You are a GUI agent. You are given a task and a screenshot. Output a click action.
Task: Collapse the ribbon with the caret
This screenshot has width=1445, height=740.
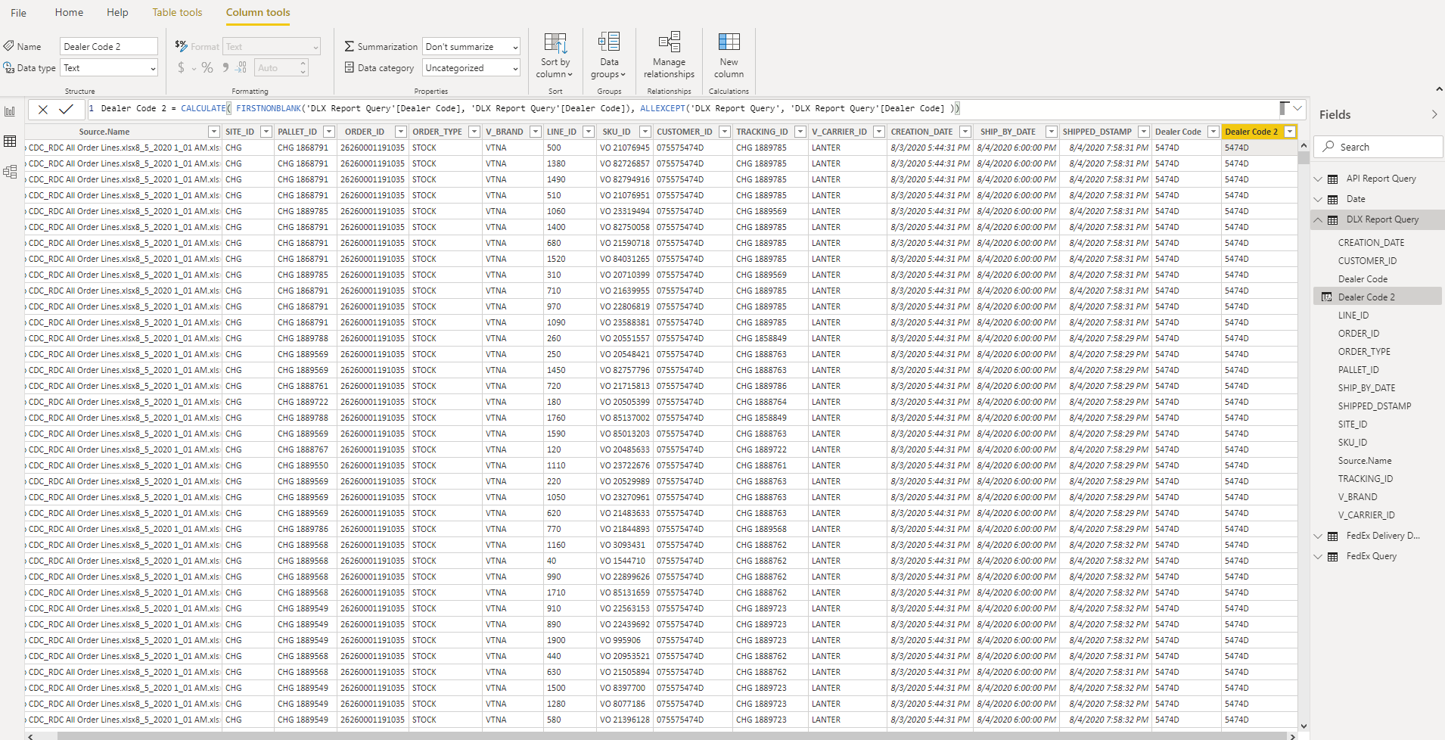[x=1438, y=90]
